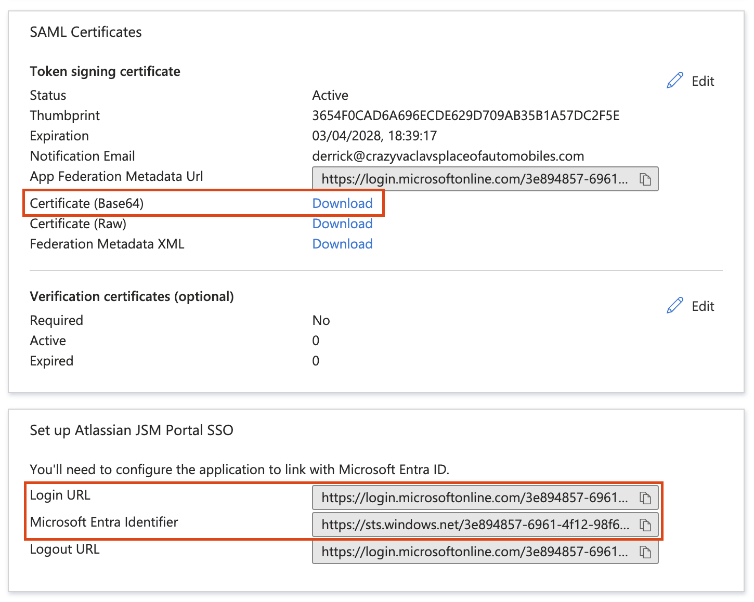Click the Token signing certificate heading
The width and height of the screenshot is (754, 602).
point(105,71)
